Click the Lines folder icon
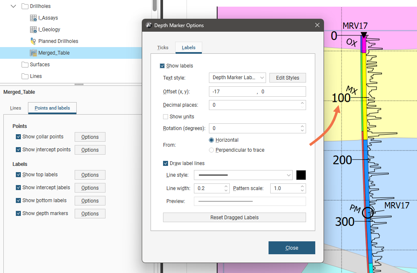Screen dimensions: 417x273 [25, 76]
